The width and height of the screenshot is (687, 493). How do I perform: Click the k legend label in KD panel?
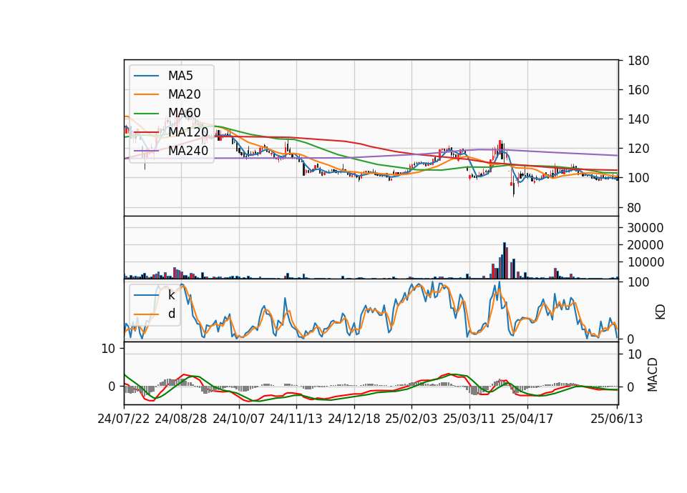point(171,295)
